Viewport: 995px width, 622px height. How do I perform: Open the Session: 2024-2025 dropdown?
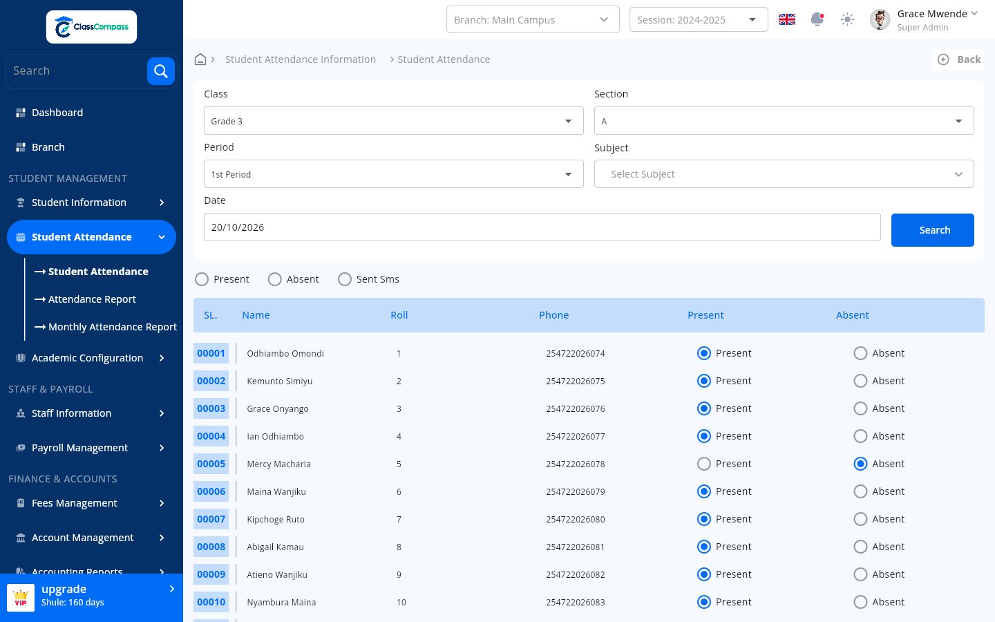(699, 19)
